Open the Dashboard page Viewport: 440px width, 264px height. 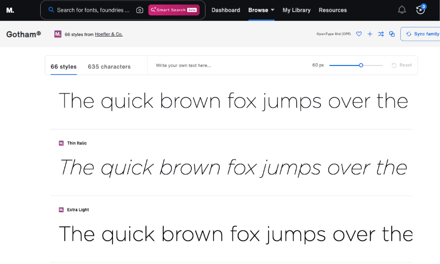(225, 10)
